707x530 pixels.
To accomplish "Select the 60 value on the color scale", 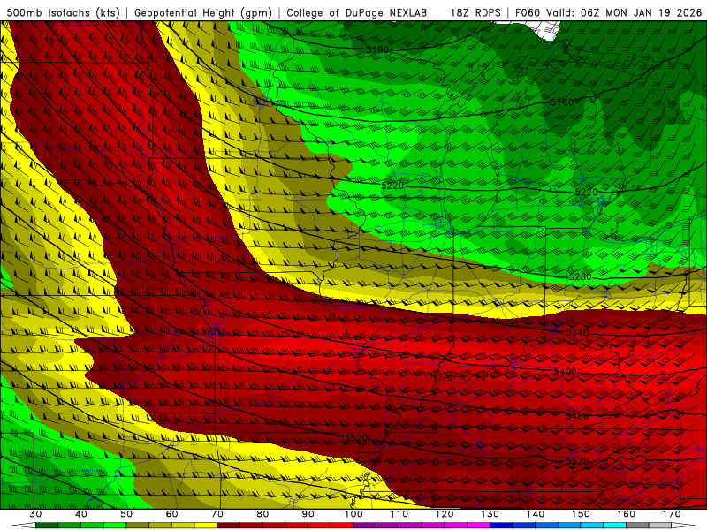I will [x=171, y=514].
